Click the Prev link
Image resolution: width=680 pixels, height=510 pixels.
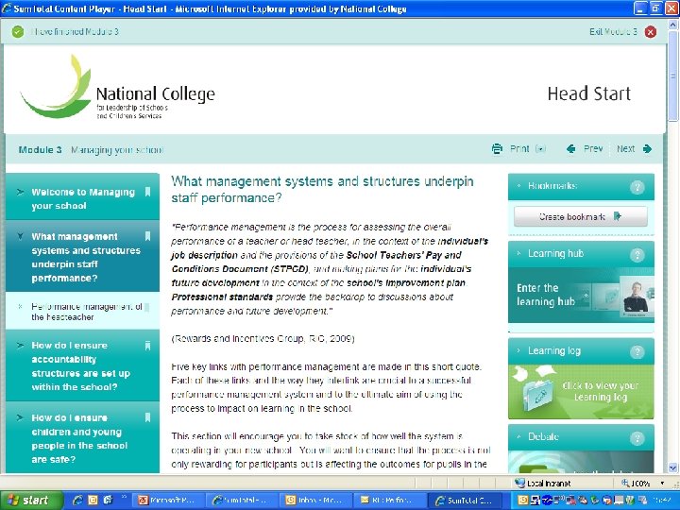[593, 149]
